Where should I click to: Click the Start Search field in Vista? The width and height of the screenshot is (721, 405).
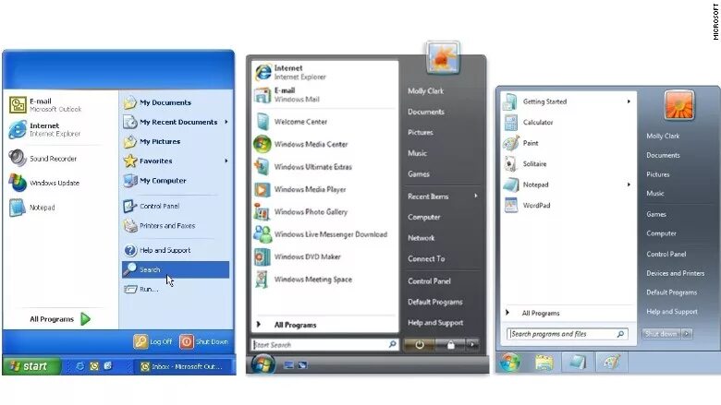[324, 344]
